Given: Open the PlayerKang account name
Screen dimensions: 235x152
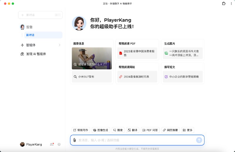Looking at the screenshot, I should coord(34,144).
